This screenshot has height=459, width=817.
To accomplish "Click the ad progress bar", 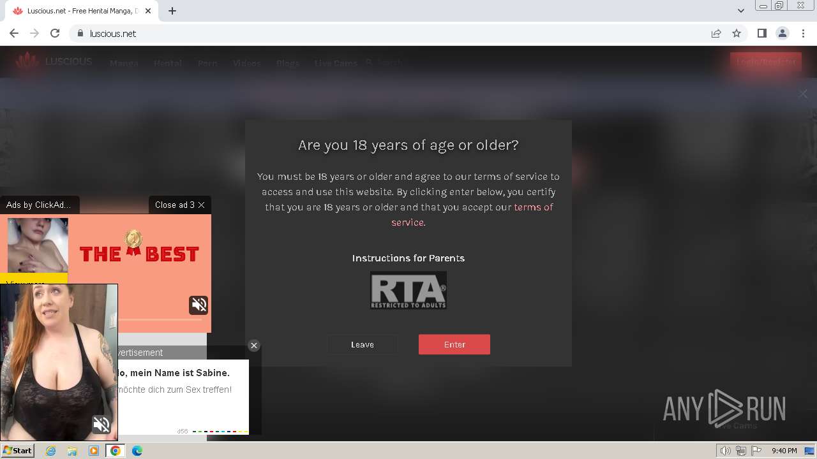I will pos(160,319).
